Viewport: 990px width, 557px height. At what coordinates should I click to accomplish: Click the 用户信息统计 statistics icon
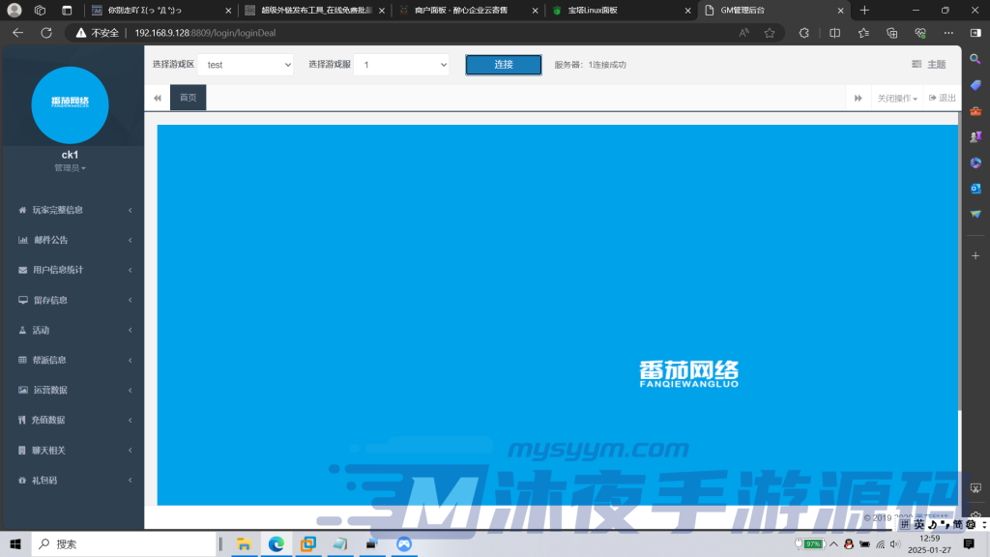pyautogui.click(x=22, y=270)
